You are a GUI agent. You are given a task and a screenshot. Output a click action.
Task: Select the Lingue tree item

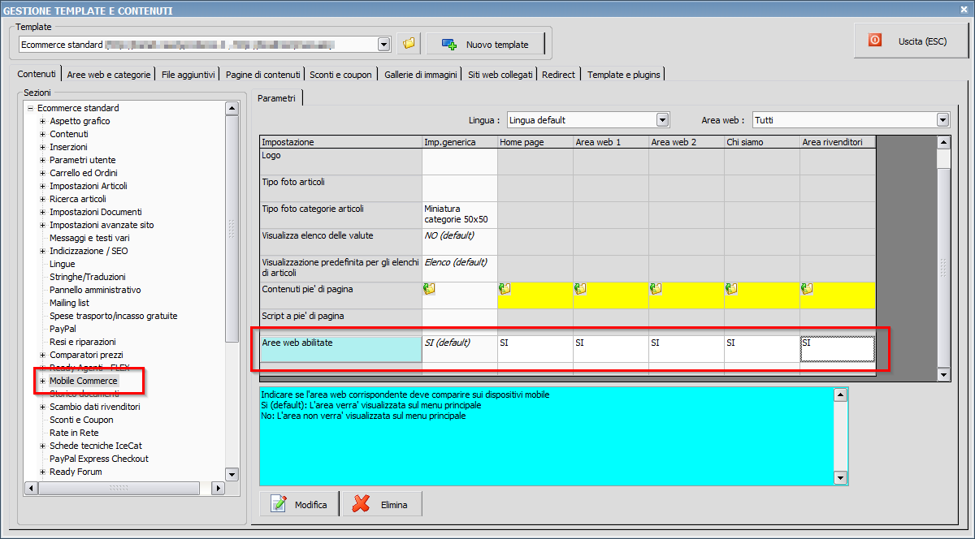pos(63,264)
